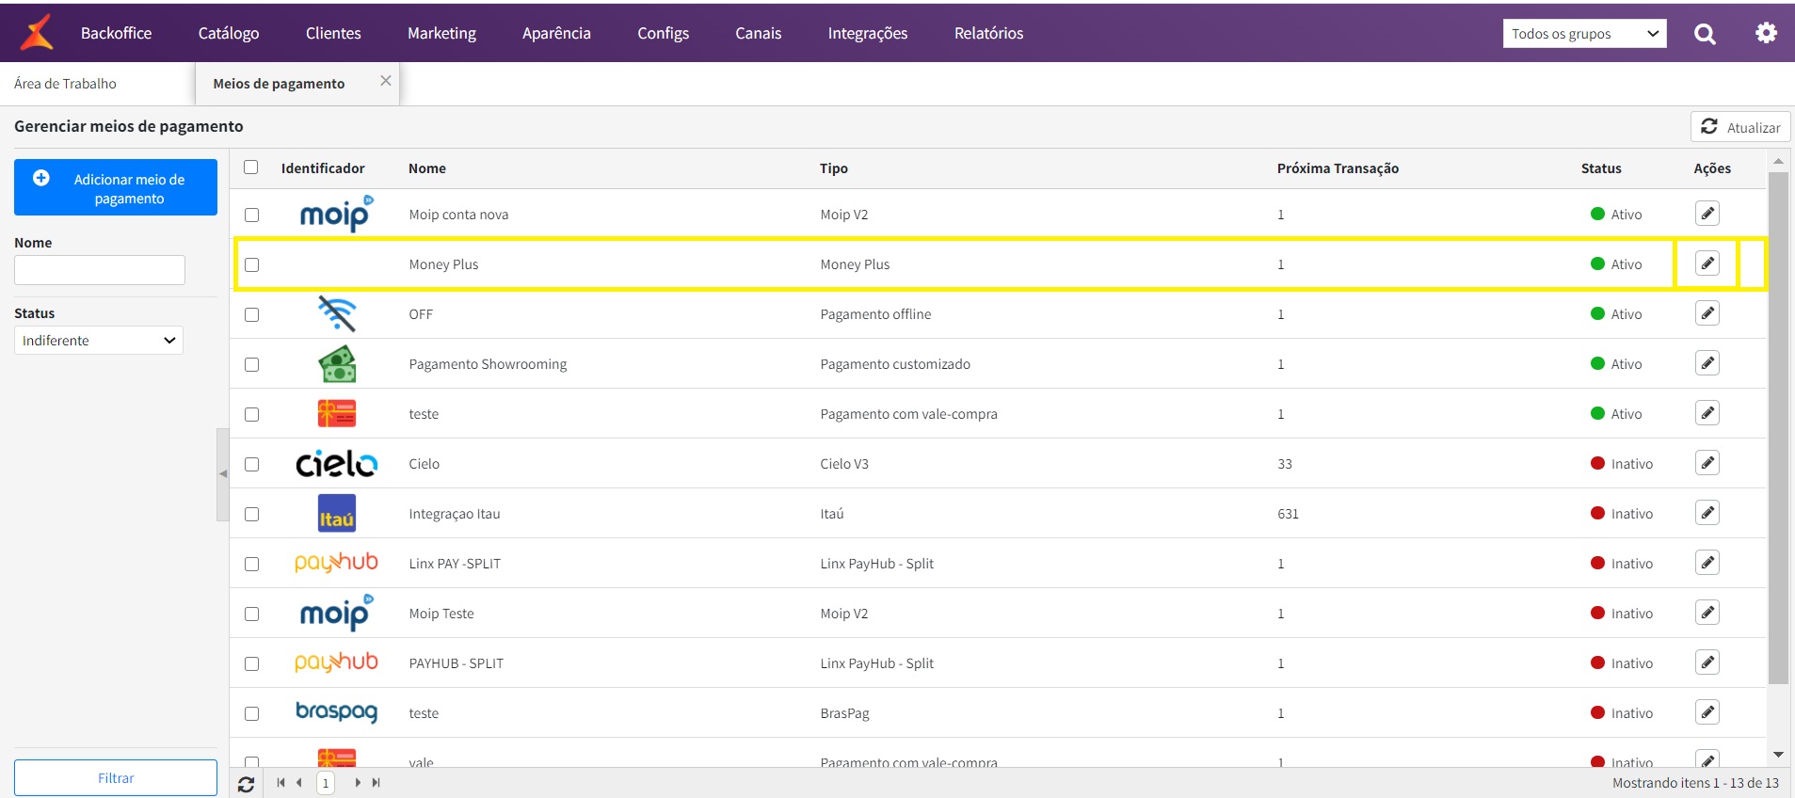Click pencil icon for PAYHUB - SPLIT
This screenshot has width=1795, height=798.
coord(1707,662)
